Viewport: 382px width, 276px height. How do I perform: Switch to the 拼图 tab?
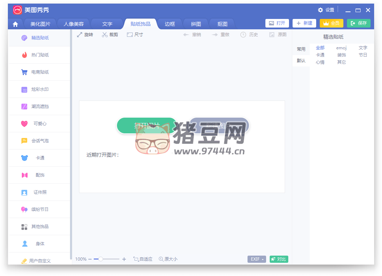(196, 24)
